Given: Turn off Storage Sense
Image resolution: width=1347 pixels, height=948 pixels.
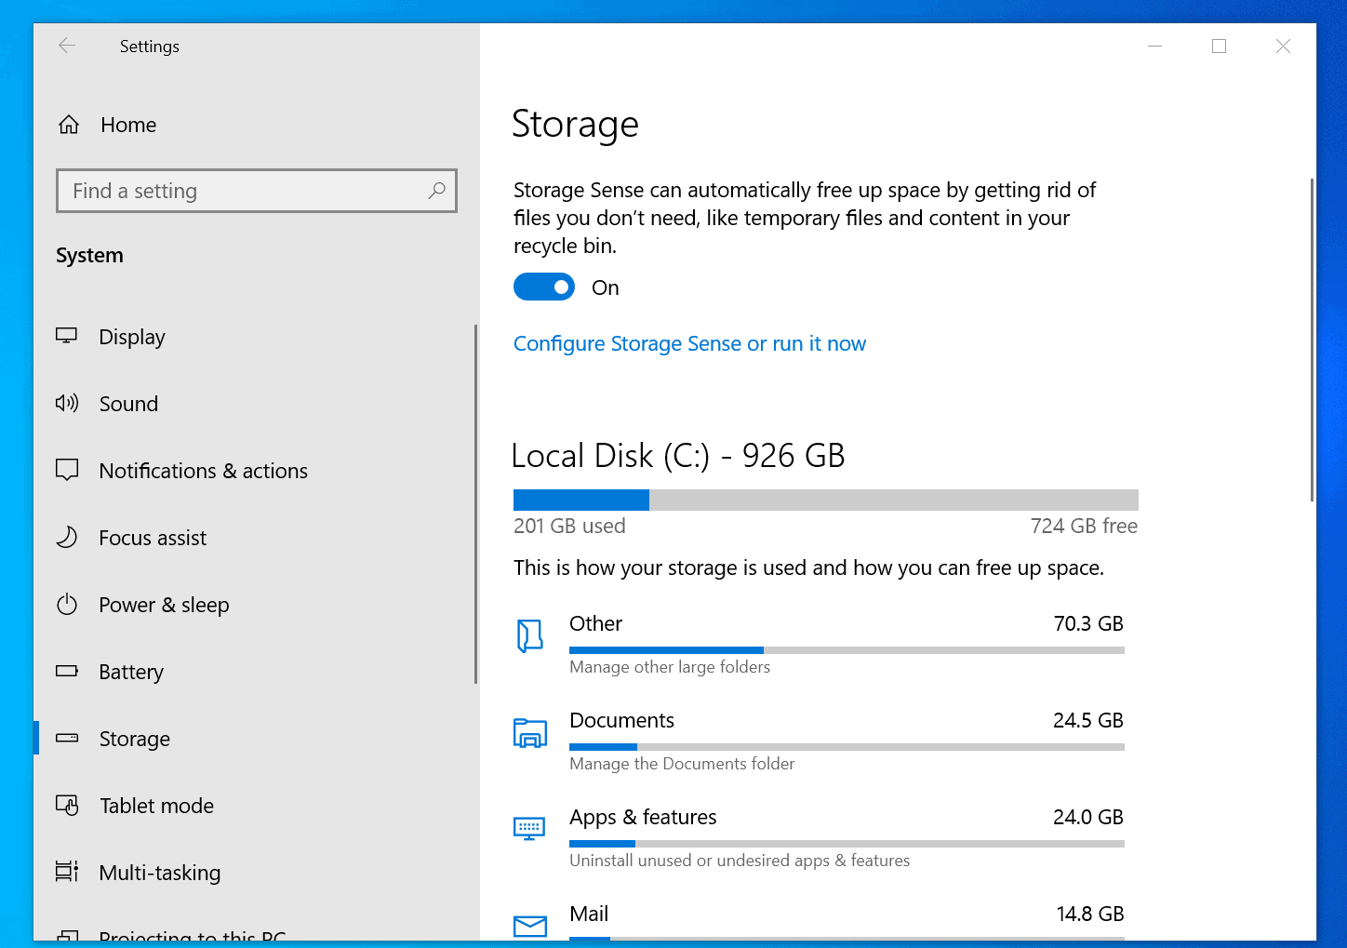Looking at the screenshot, I should (x=544, y=287).
